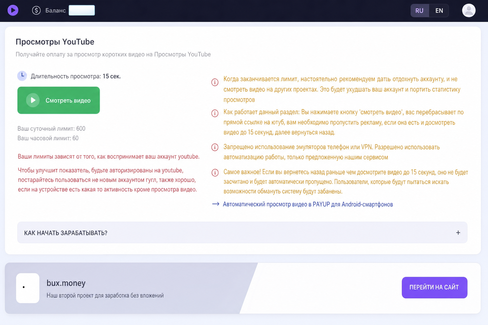Open the user profile avatar
Image resolution: width=488 pixels, height=325 pixels.
(x=469, y=10)
